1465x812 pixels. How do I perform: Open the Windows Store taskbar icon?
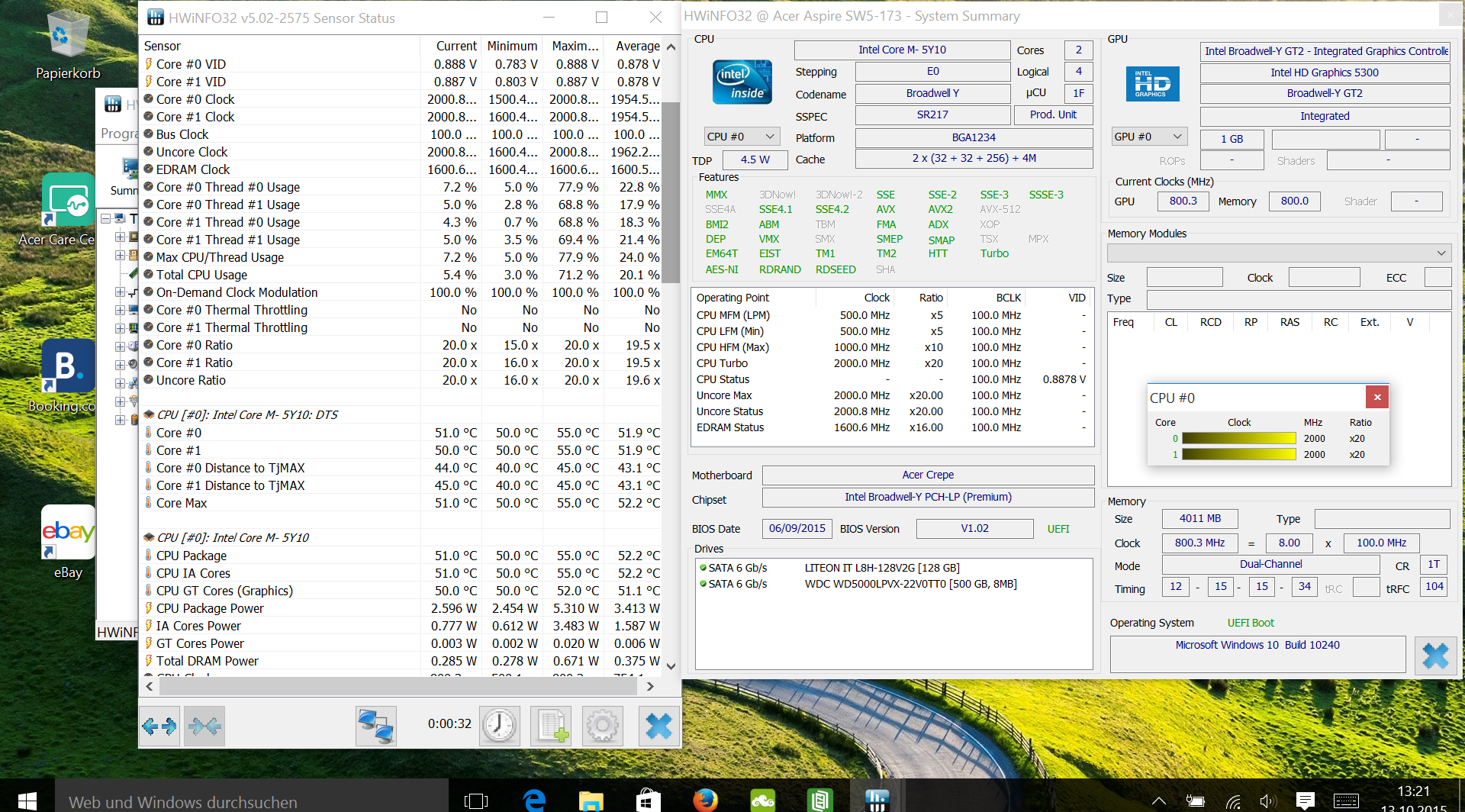648,801
